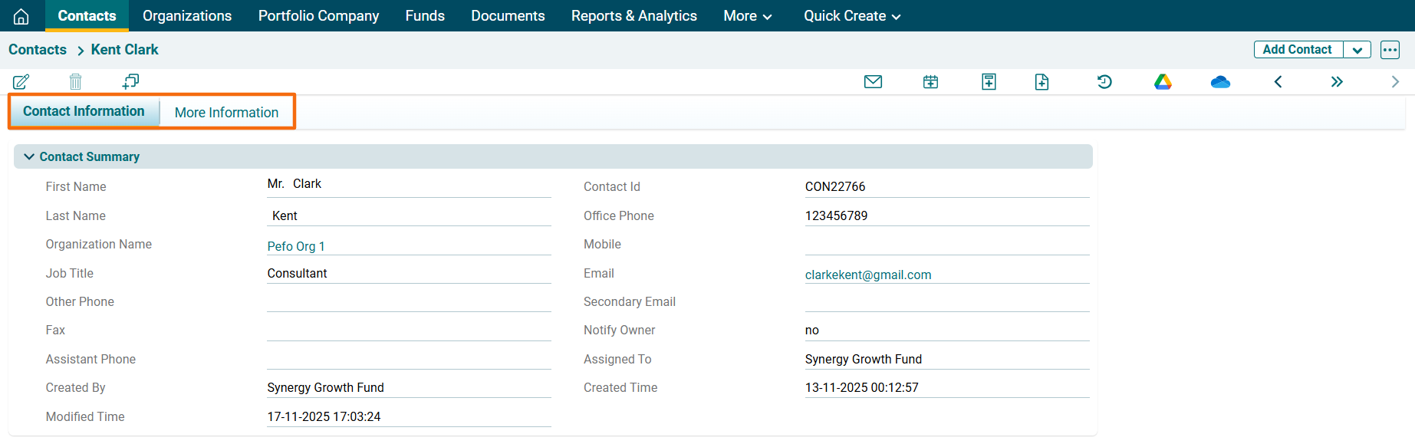Viewport: 1415px width, 444px height.
Task: Click the duplicate contact icon
Action: (130, 81)
